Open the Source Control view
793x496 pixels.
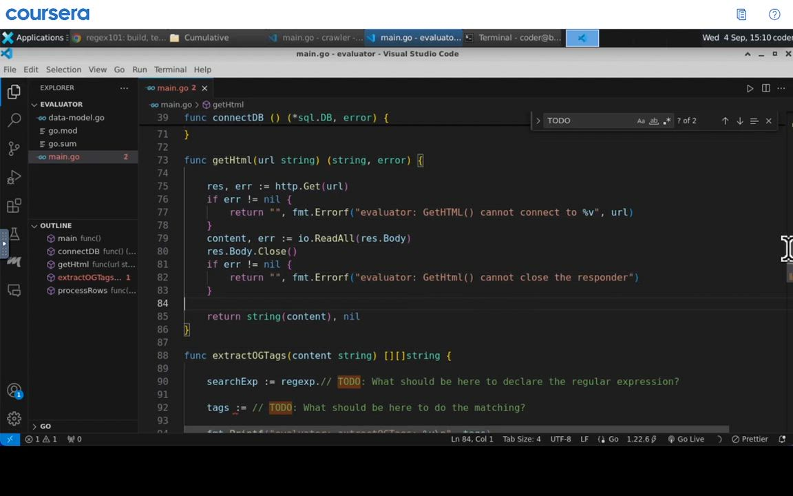pos(14,149)
